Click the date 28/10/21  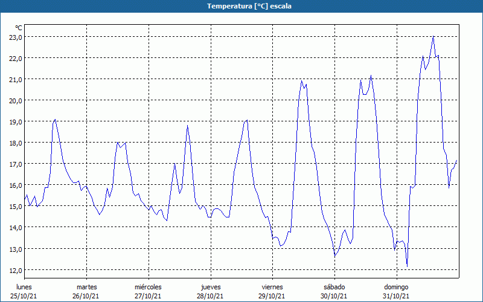(210, 296)
